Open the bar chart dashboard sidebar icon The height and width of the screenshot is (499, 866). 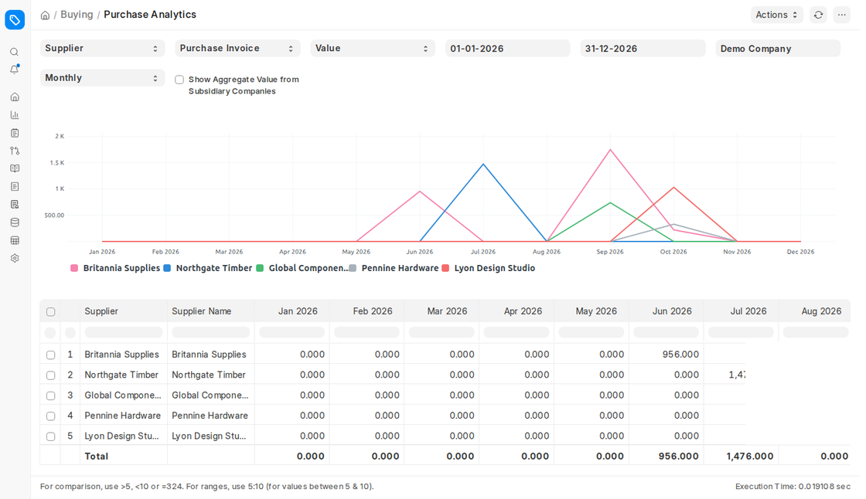point(15,115)
